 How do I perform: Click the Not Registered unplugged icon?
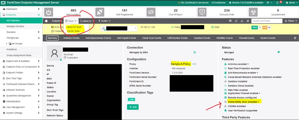tap(100, 12)
